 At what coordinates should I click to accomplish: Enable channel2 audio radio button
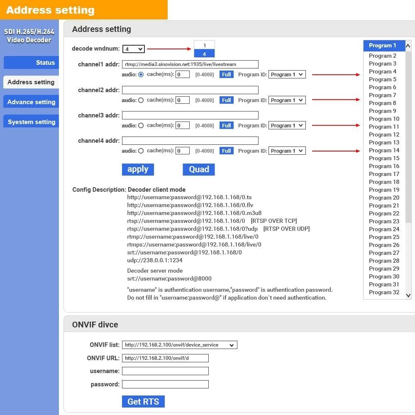pos(141,100)
